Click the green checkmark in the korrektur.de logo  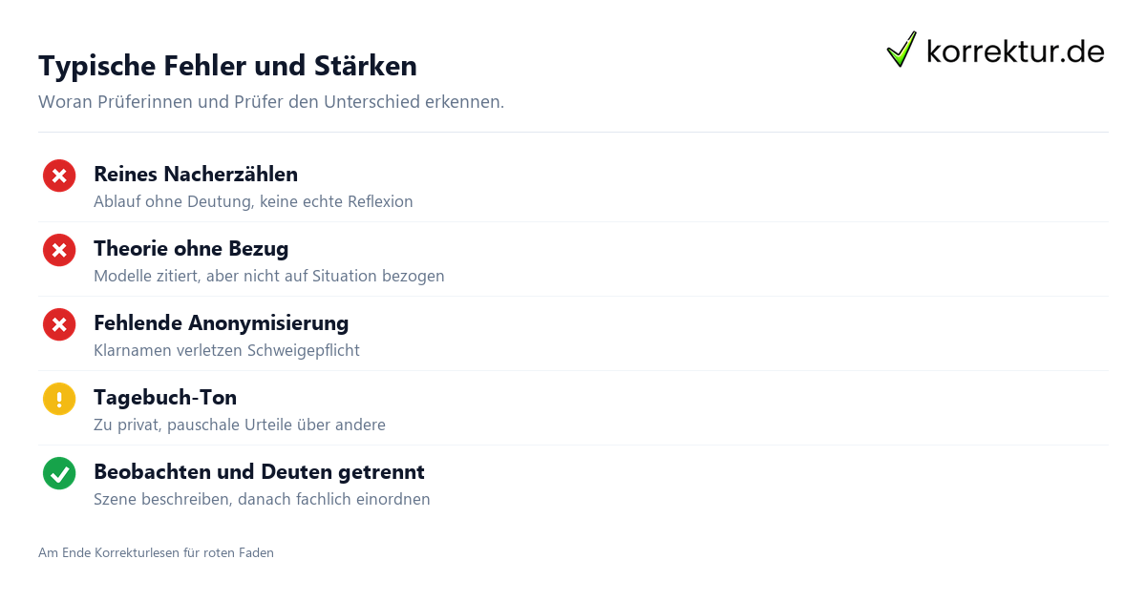click(x=902, y=50)
